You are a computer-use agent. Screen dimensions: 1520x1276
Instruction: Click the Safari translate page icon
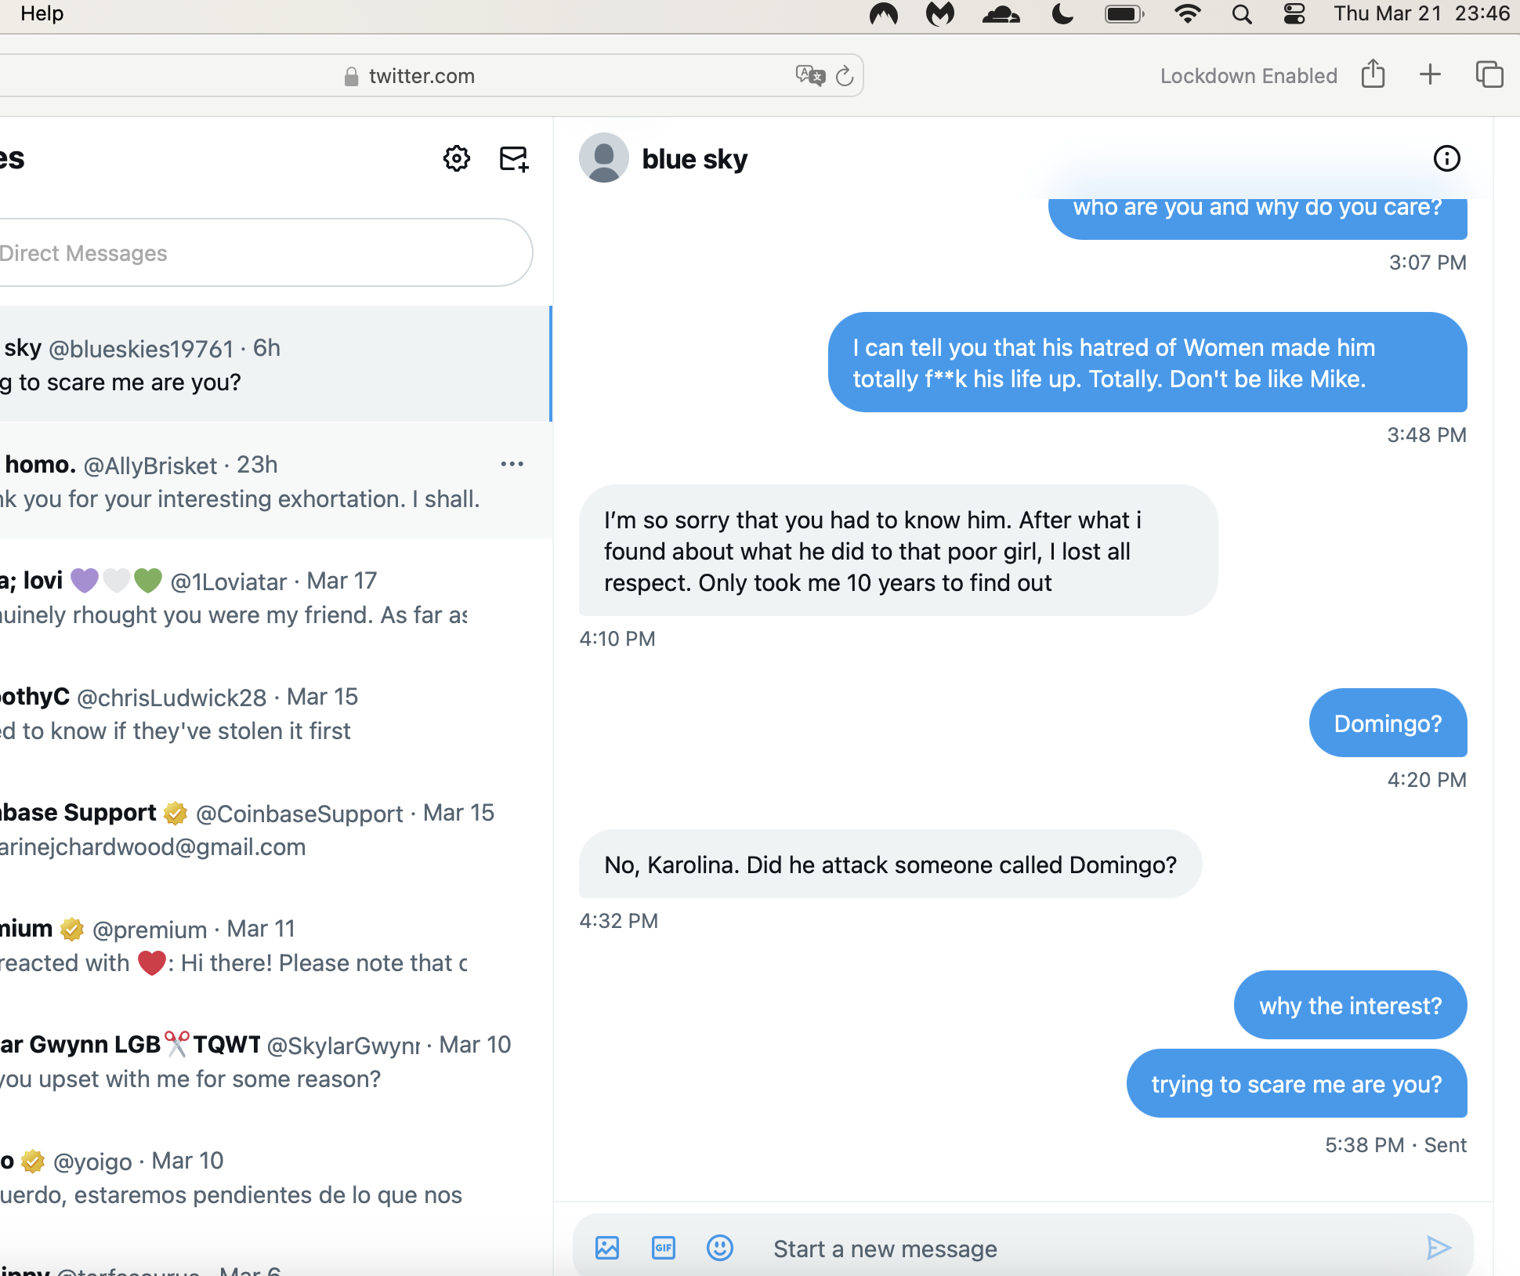click(x=810, y=75)
